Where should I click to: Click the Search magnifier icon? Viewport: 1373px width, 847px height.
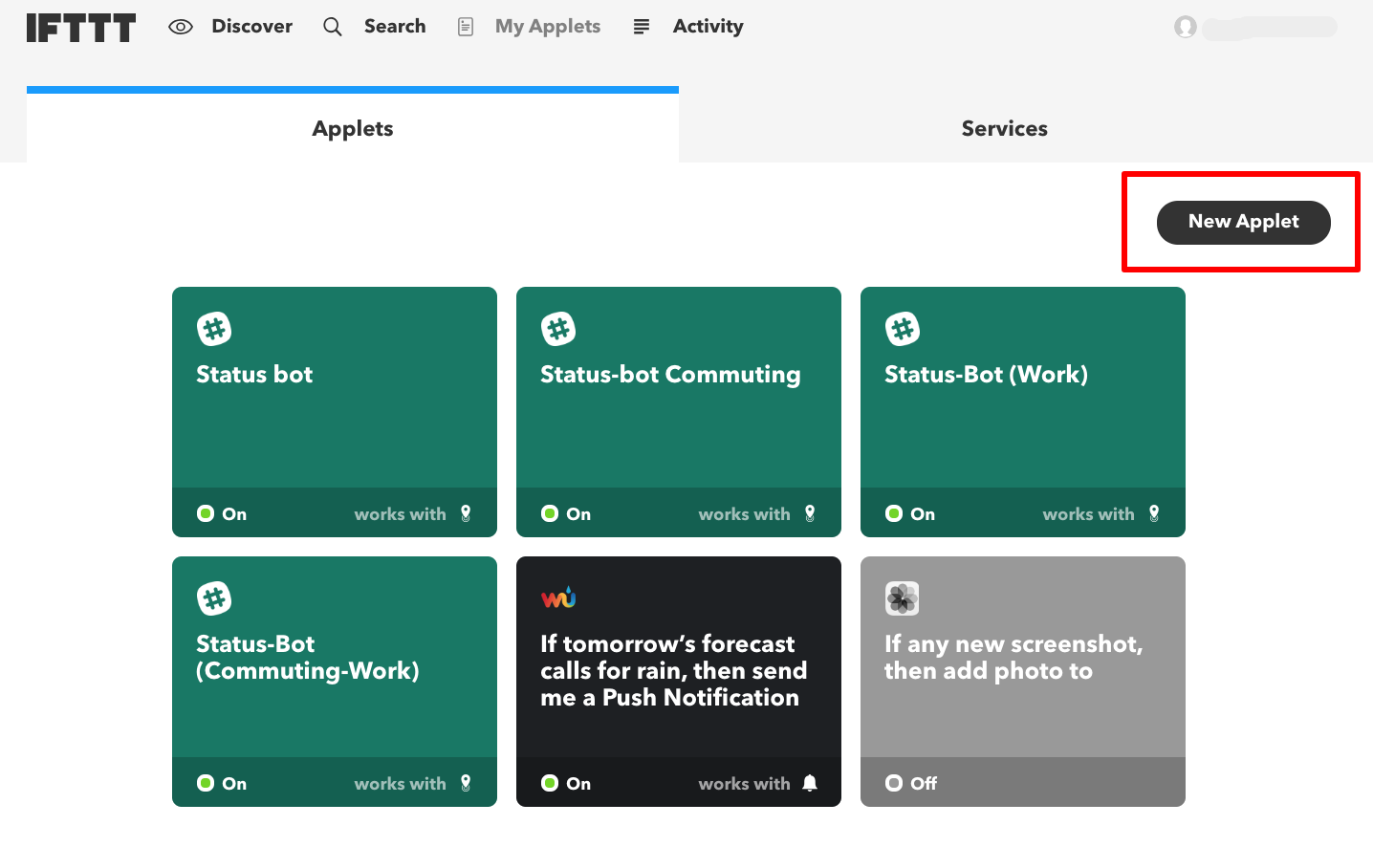[333, 27]
